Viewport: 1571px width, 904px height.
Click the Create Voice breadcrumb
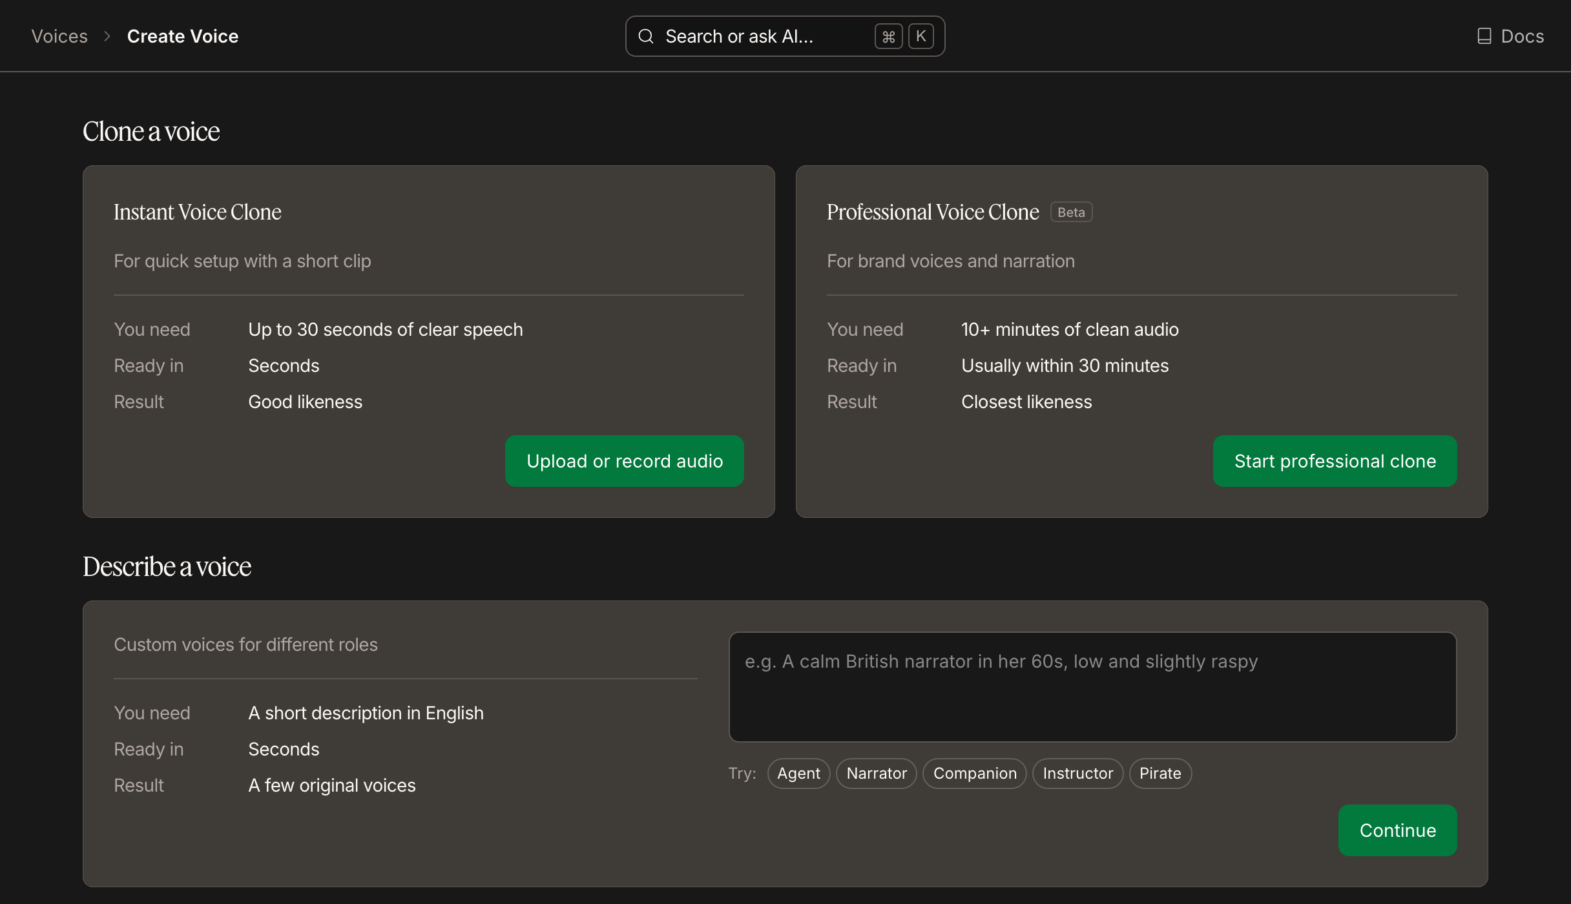[183, 36]
